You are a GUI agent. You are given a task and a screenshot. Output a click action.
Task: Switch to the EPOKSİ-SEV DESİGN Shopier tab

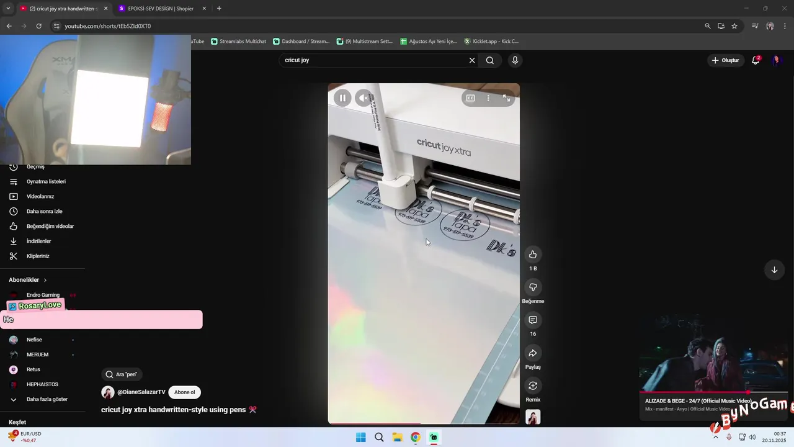click(x=160, y=9)
